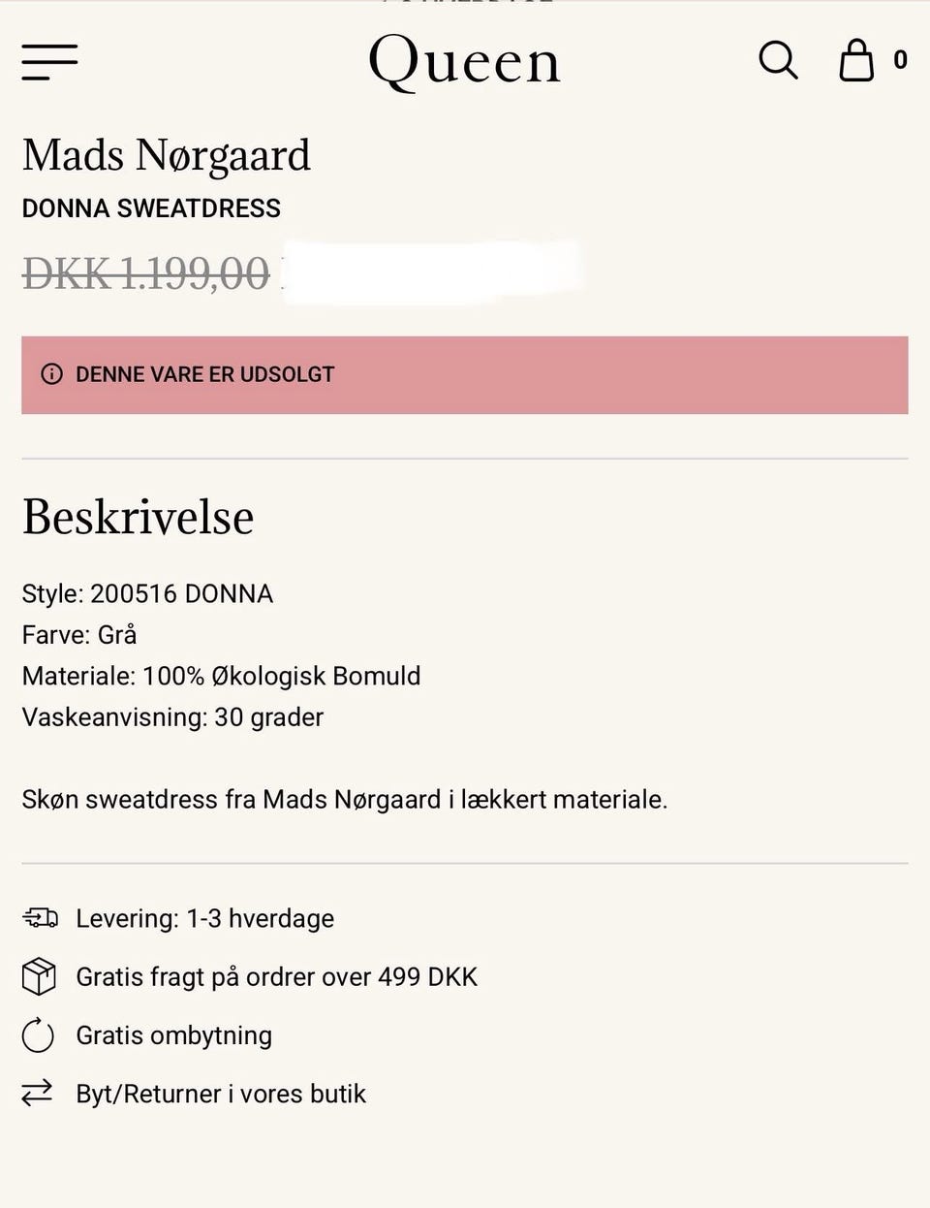Open the Mads Nørgaard brand page

(x=167, y=155)
